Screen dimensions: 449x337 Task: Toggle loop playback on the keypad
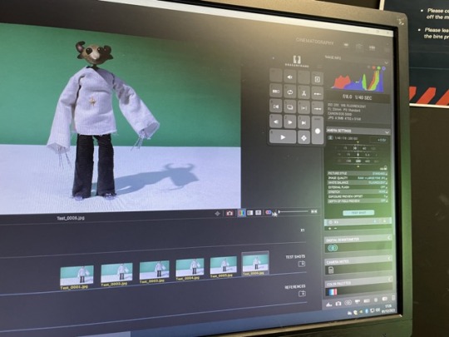pos(290,92)
